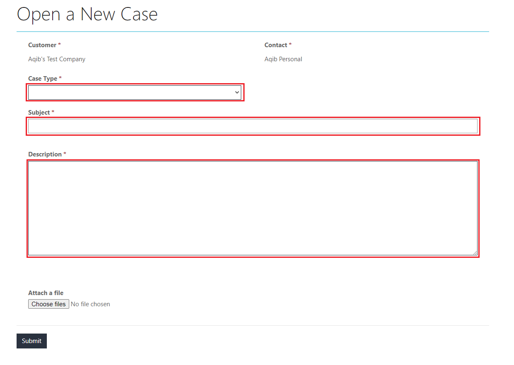Click the Description label
The image size is (514, 365).
pyautogui.click(x=44, y=154)
